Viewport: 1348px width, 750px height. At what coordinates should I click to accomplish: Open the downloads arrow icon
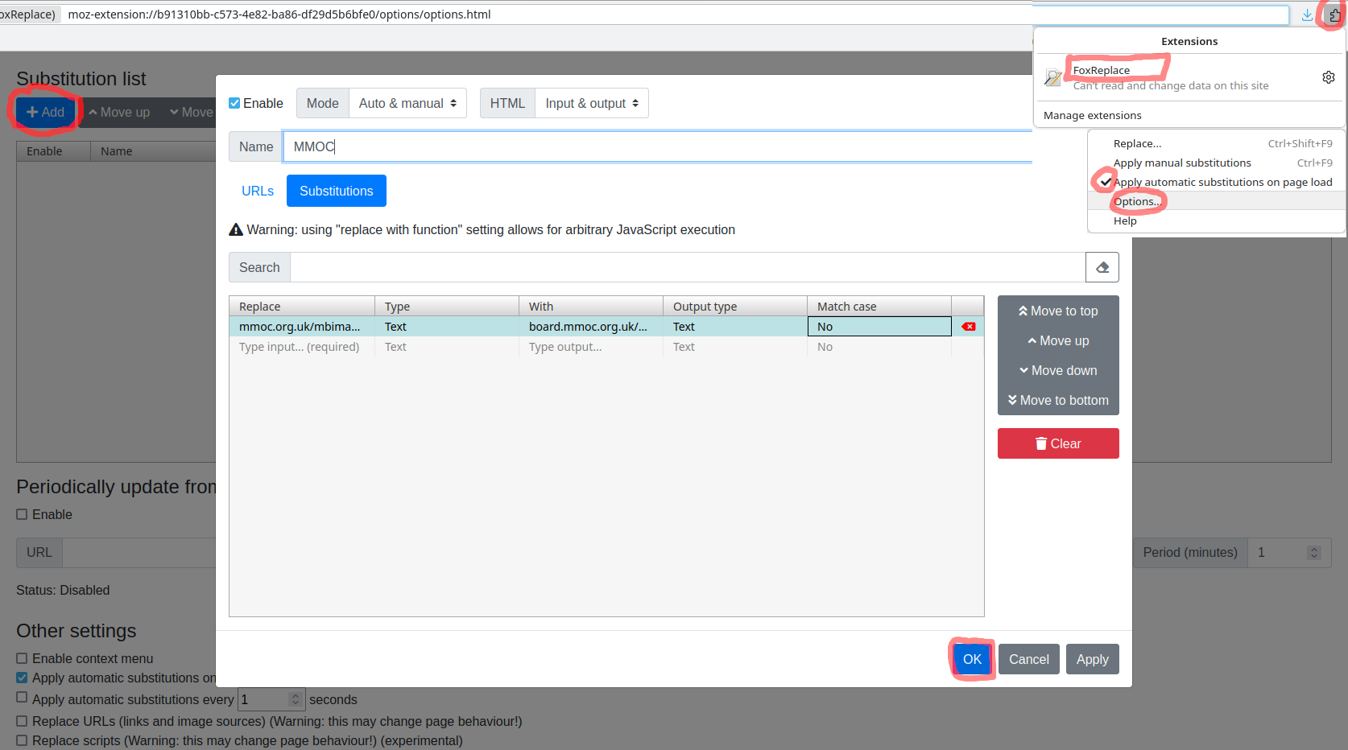point(1307,15)
